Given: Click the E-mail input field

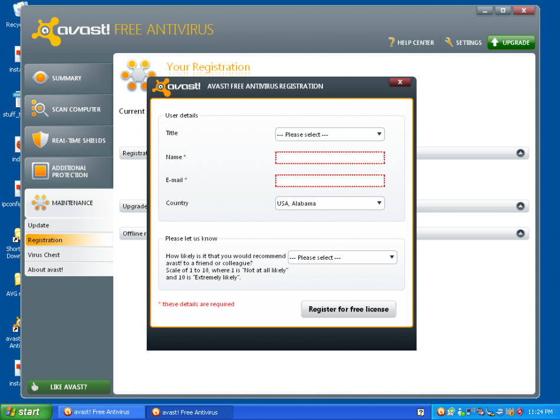Looking at the screenshot, I should 330,181.
